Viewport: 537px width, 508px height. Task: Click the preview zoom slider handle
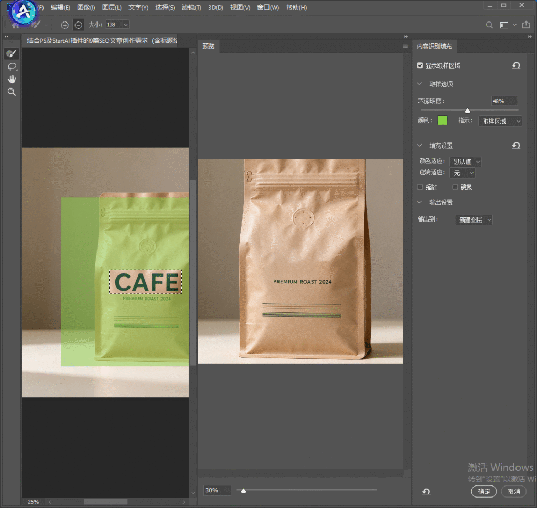coord(243,491)
